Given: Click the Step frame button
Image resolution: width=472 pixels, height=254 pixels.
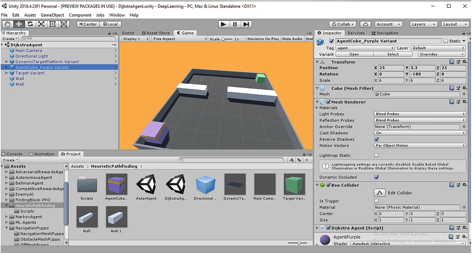Looking at the screenshot, I should [x=246, y=24].
